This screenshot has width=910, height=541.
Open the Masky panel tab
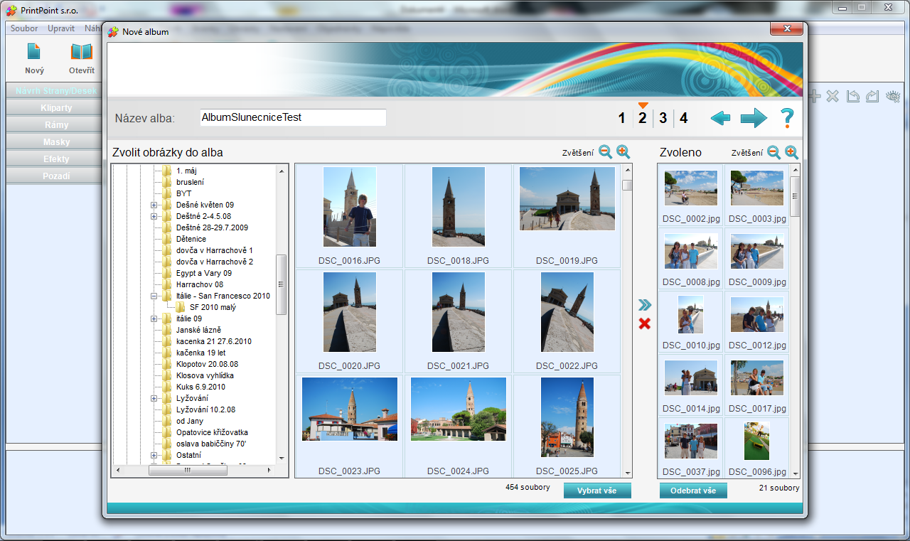[x=55, y=142]
